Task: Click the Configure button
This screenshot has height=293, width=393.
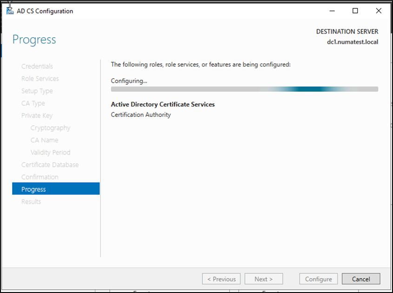Action: coord(319,279)
